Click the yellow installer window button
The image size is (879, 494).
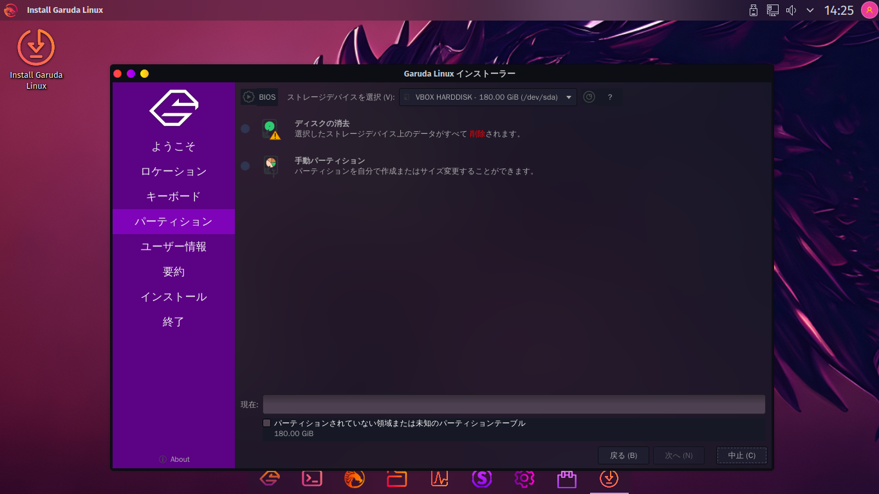coord(144,74)
